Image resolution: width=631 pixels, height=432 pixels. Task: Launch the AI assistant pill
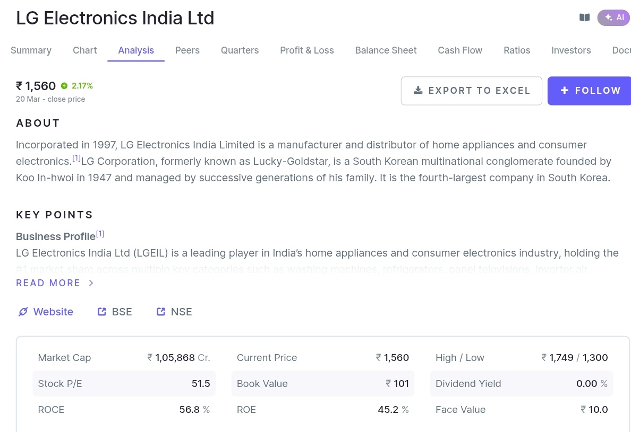[614, 17]
